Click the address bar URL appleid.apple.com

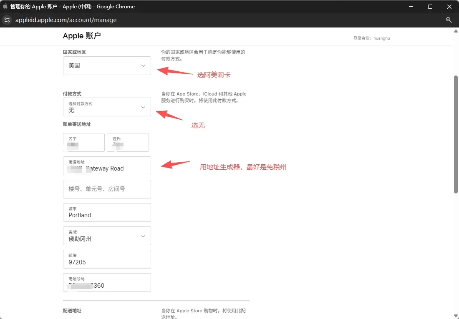(66, 20)
